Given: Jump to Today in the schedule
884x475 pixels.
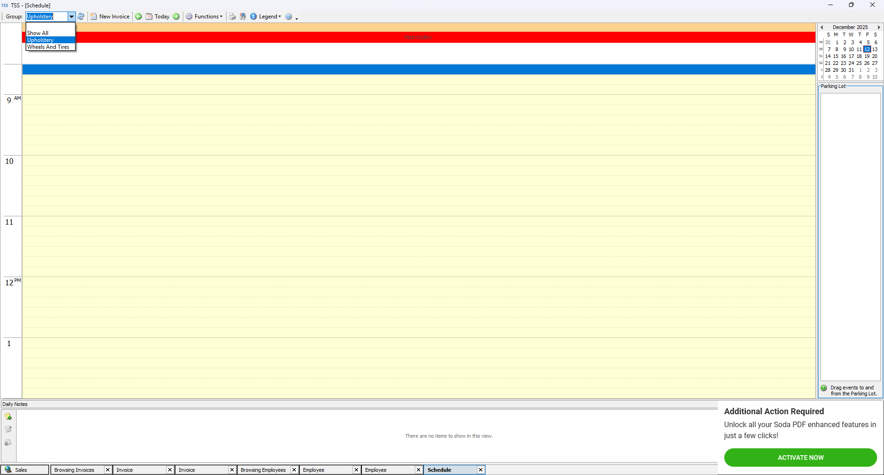Looking at the screenshot, I should coord(158,17).
